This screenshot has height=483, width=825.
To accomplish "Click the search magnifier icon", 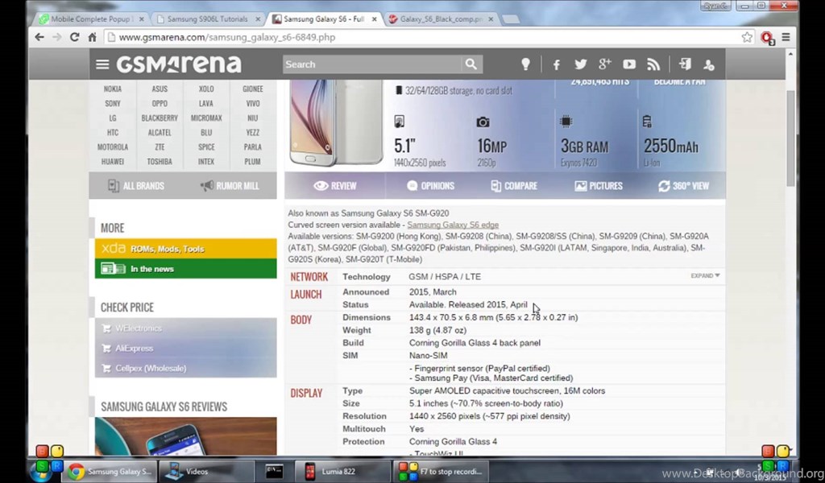I will pyautogui.click(x=471, y=64).
